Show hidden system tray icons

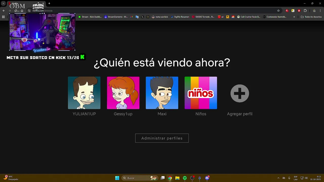click(x=278, y=178)
